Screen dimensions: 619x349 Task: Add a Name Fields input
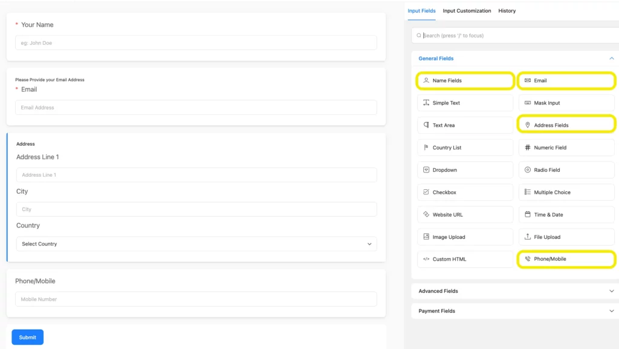[465, 80]
